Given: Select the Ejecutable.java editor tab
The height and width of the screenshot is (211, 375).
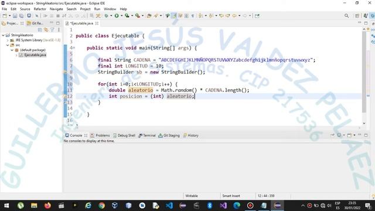Looking at the screenshot, I should pyautogui.click(x=81, y=23).
